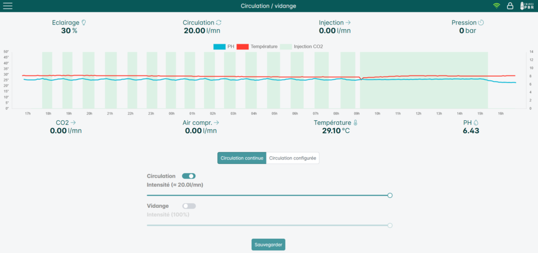Click the Pression gauge icon
Viewport: 538px width, 253px height.
pos(481,23)
